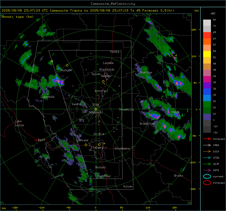Click the Ponoka city label

coord(115,52)
